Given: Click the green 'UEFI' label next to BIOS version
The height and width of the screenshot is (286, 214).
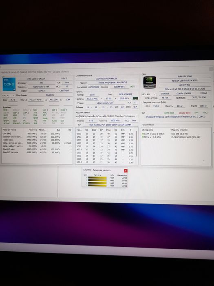Looking at the screenshot, I should click(132, 87).
